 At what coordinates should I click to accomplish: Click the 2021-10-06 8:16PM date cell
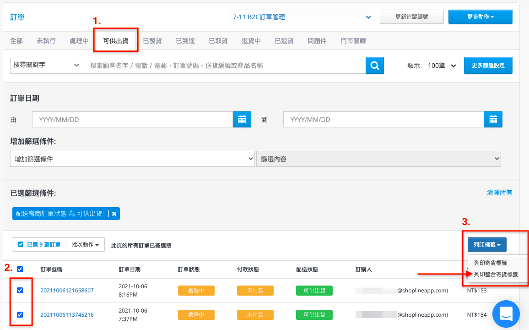[133, 291]
